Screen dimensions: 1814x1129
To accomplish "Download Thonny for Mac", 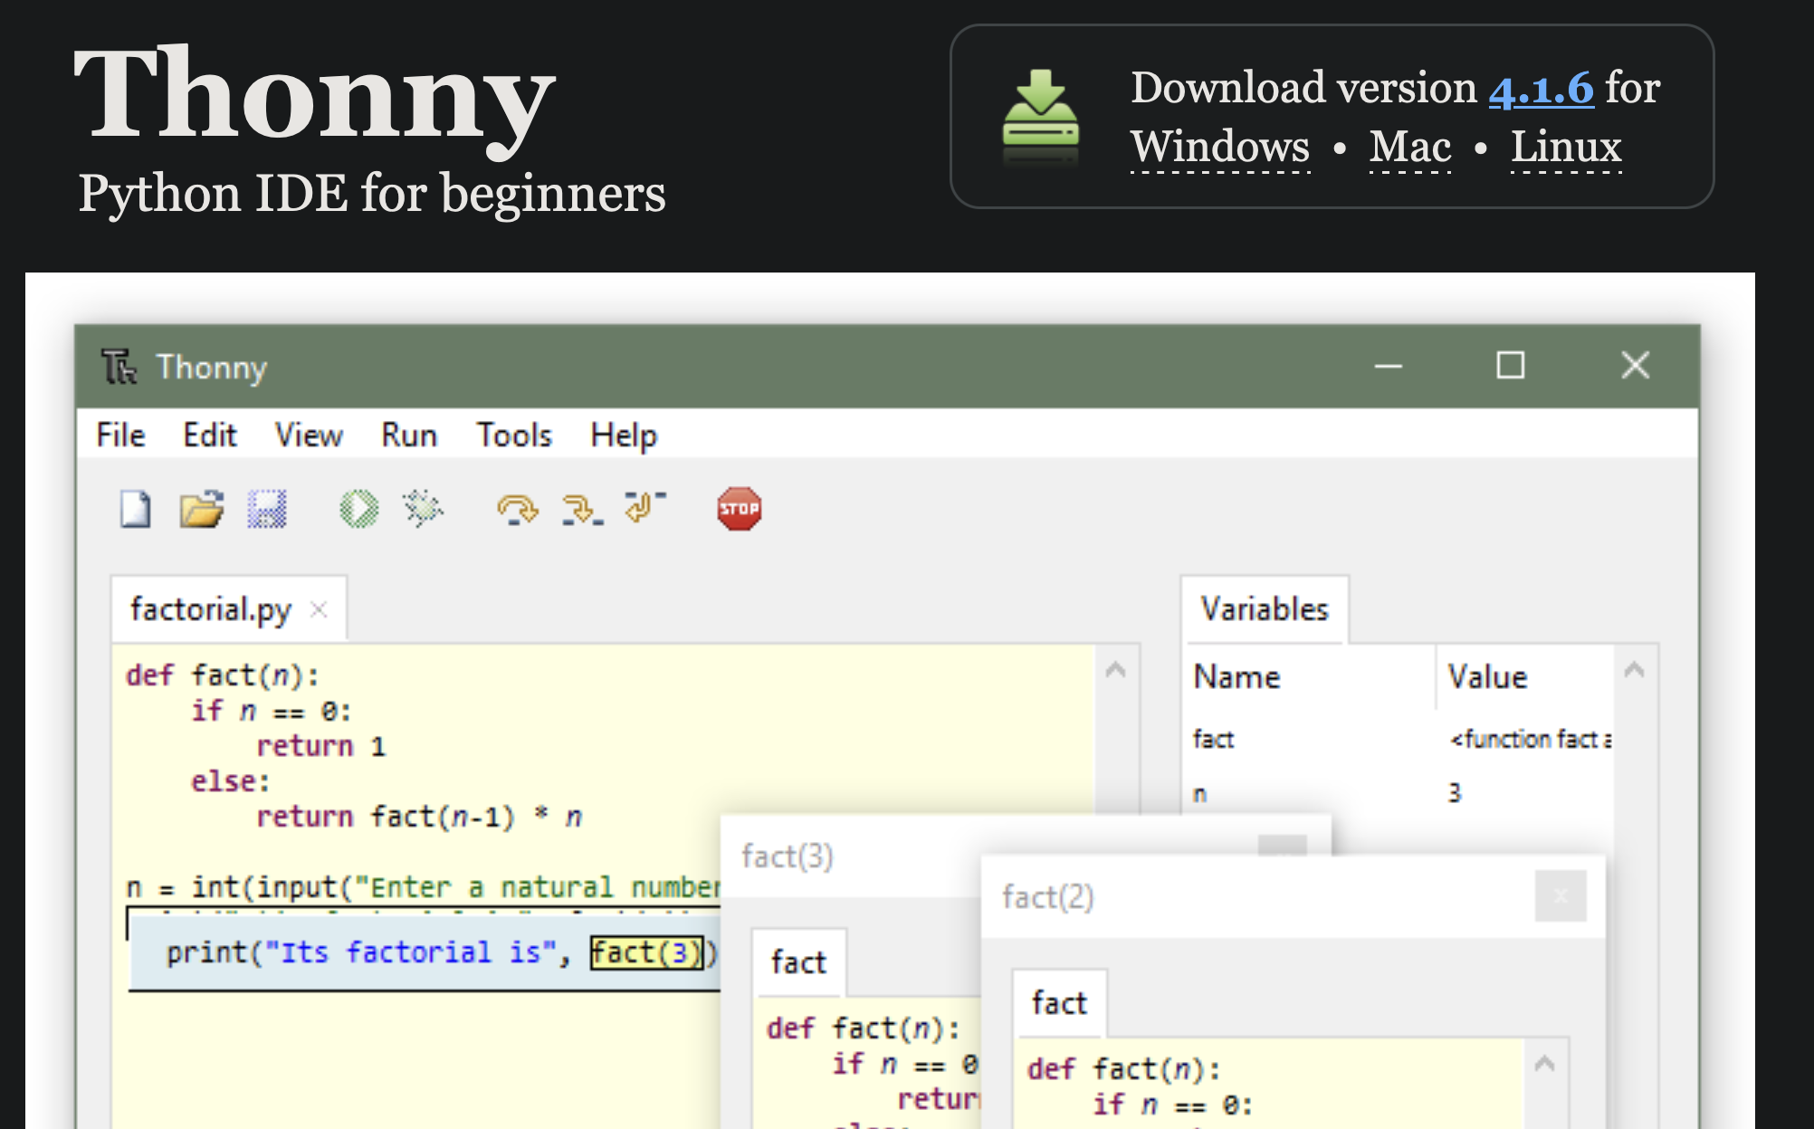I will click(1408, 147).
